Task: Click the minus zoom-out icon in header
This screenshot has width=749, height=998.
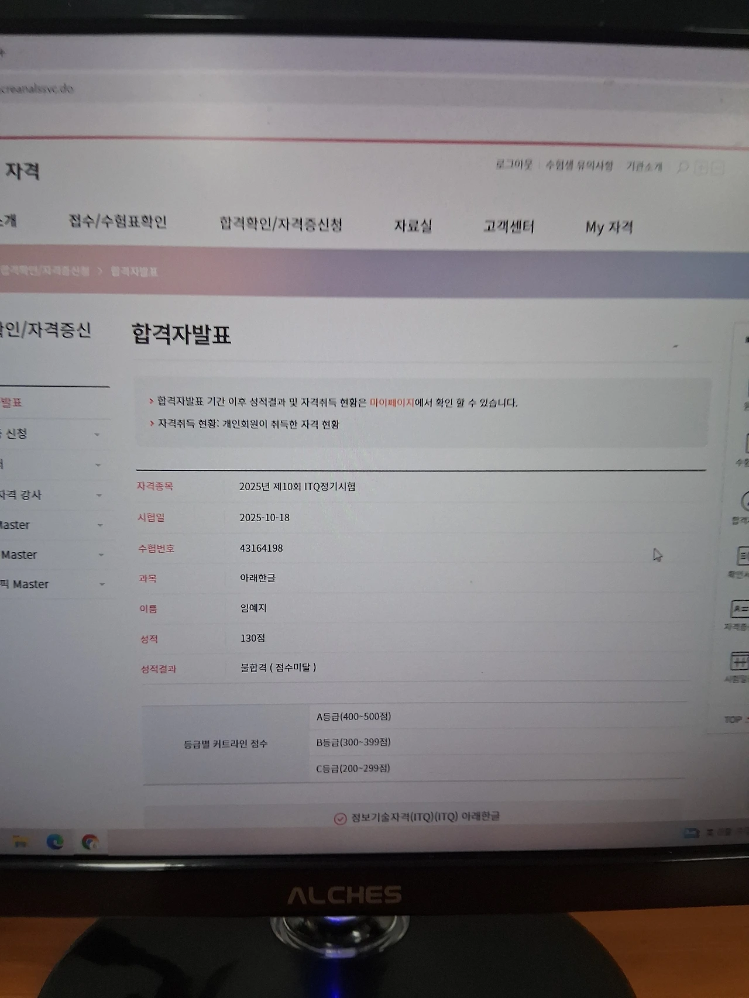Action: [x=718, y=169]
